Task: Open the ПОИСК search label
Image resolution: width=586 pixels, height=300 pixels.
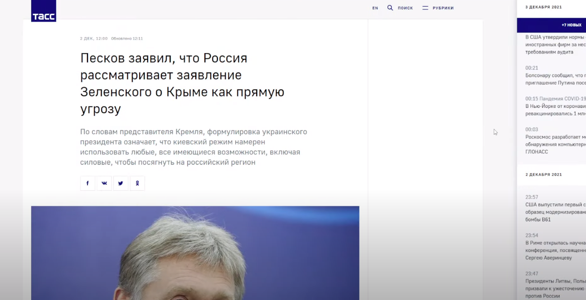Action: (x=405, y=8)
